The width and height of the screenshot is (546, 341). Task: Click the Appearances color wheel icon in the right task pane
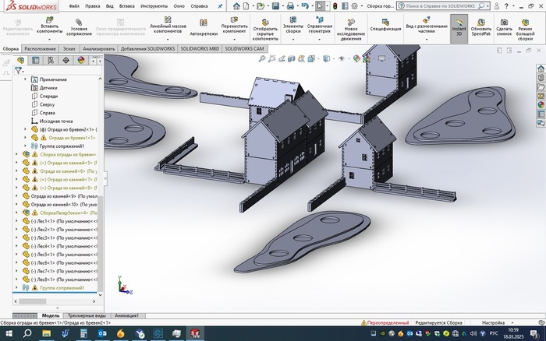(x=541, y=106)
